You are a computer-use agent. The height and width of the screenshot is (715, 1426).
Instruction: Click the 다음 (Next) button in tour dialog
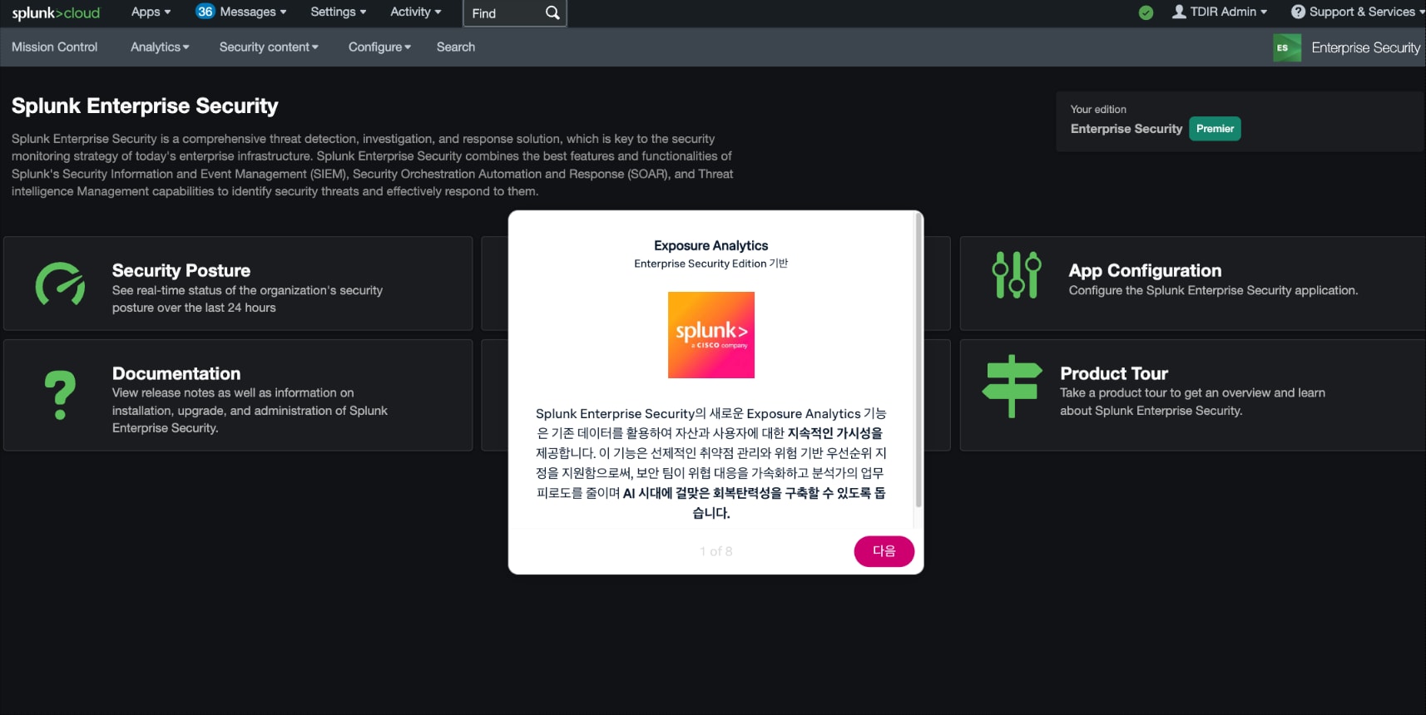coord(884,551)
